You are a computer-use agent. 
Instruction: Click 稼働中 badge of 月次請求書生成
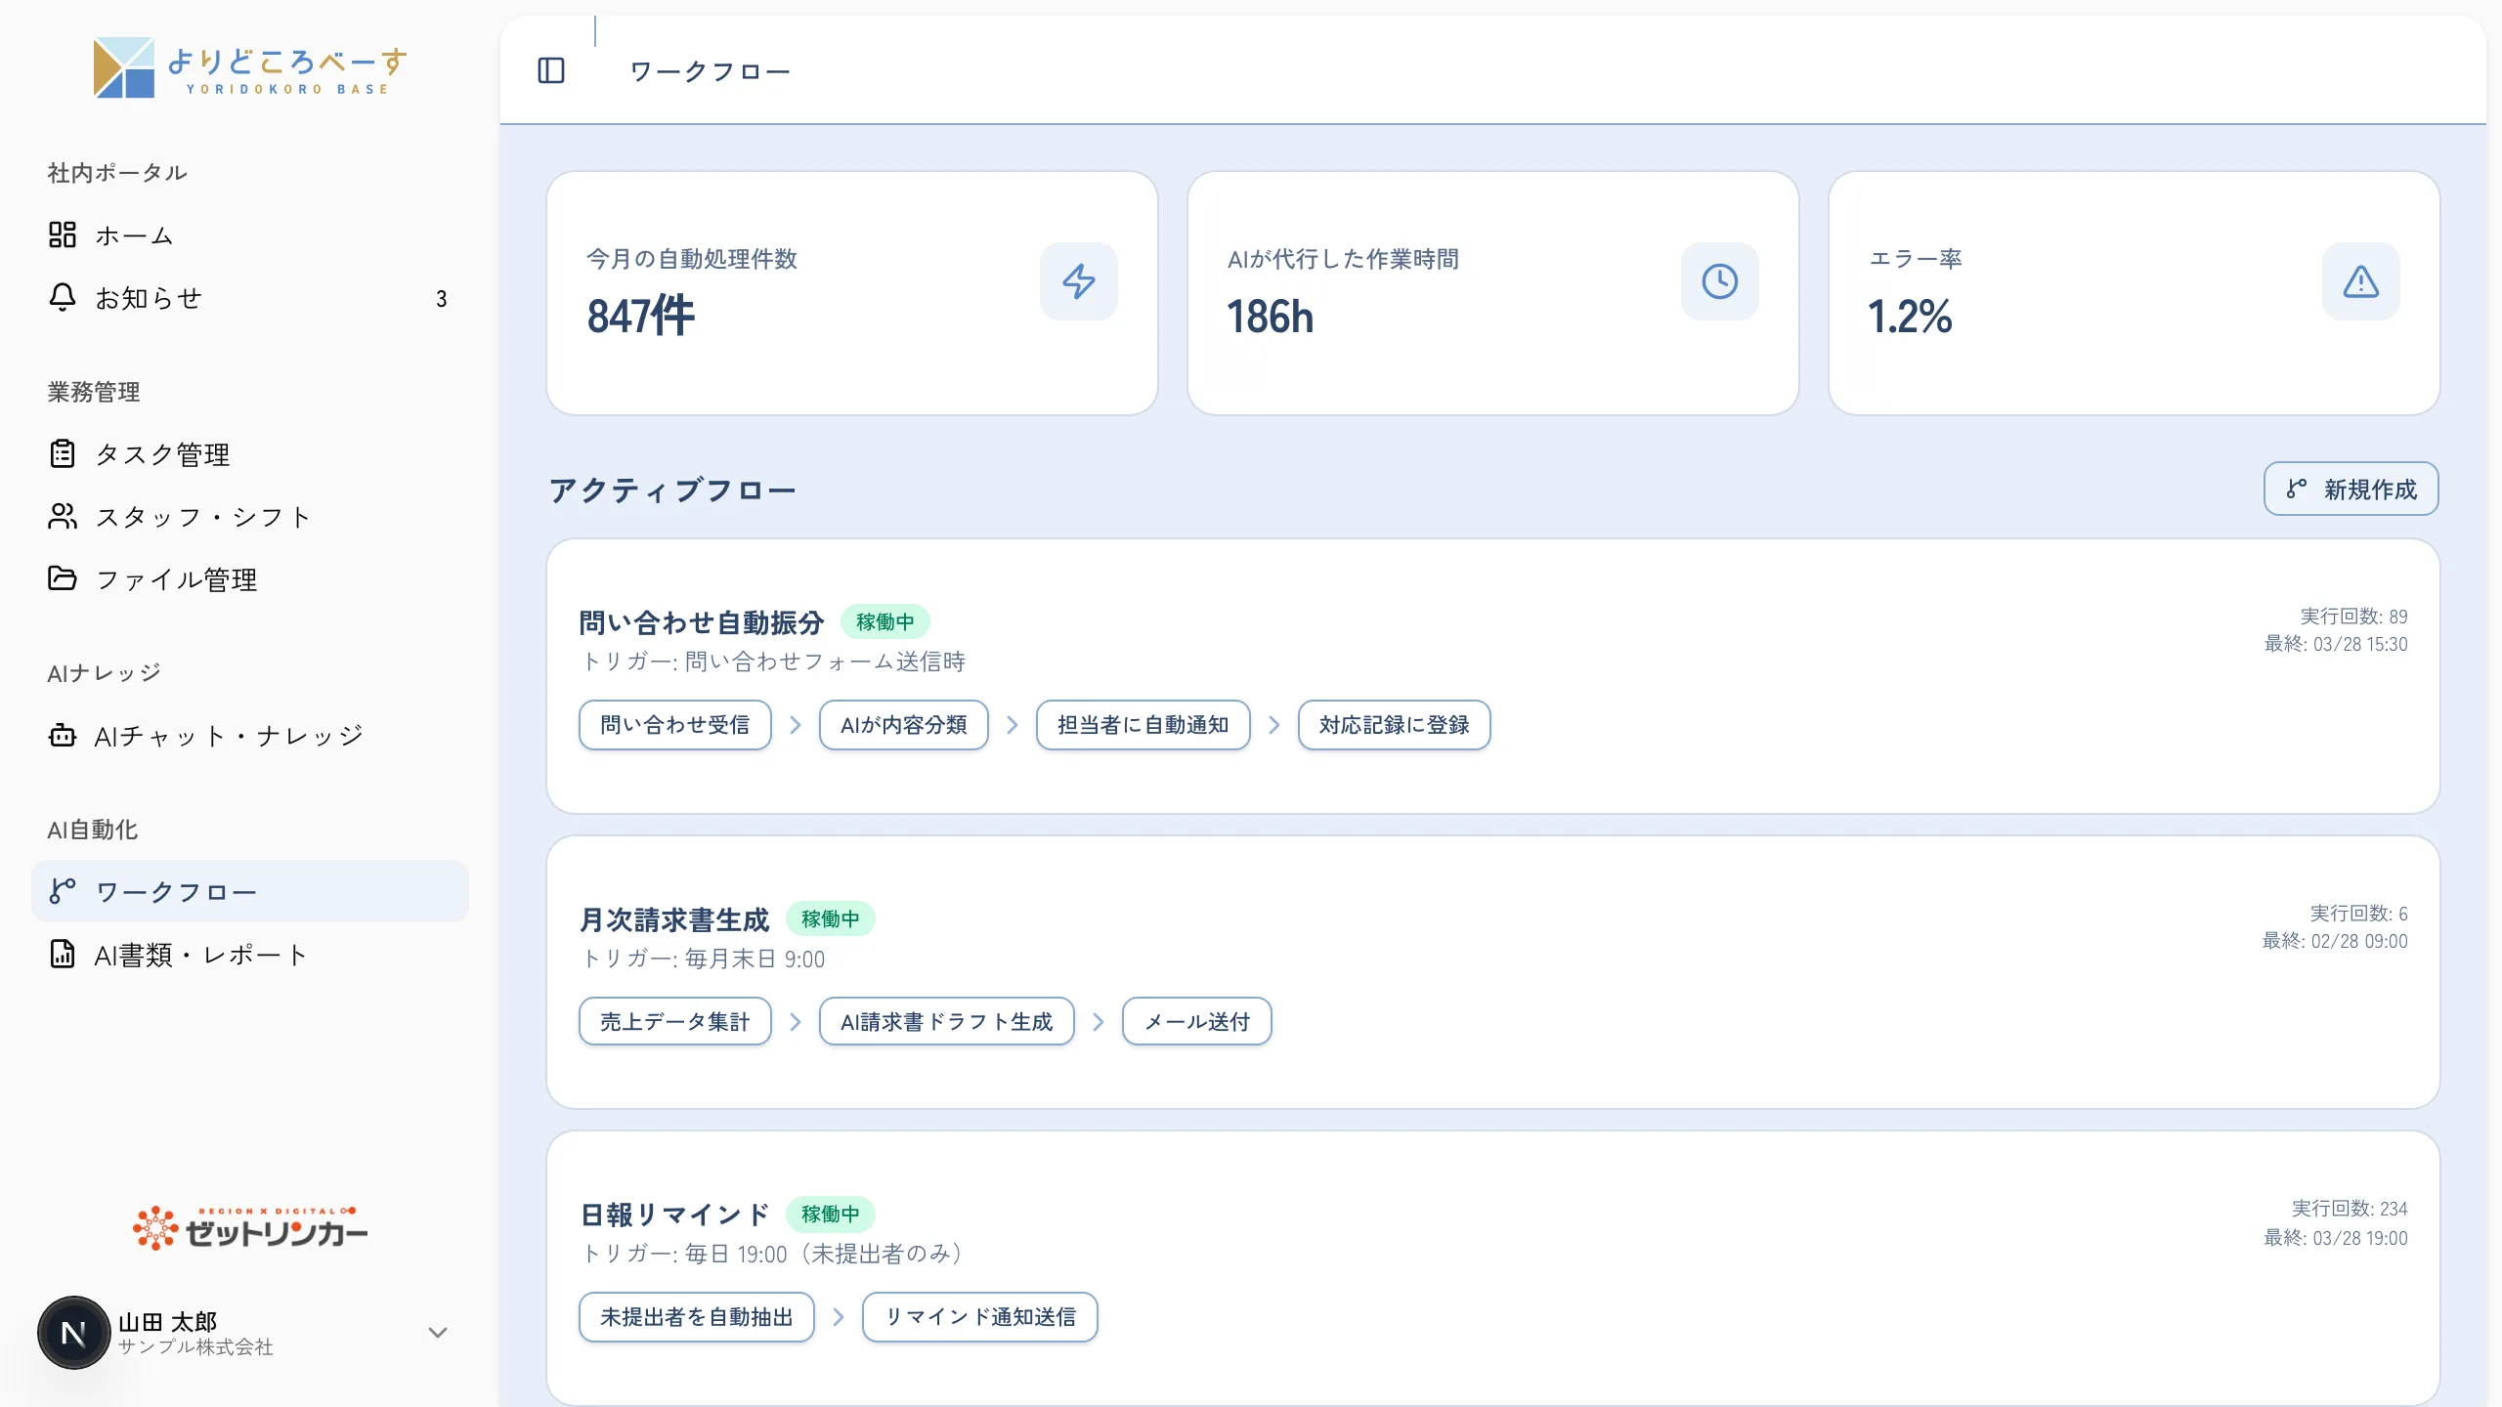pos(831,918)
